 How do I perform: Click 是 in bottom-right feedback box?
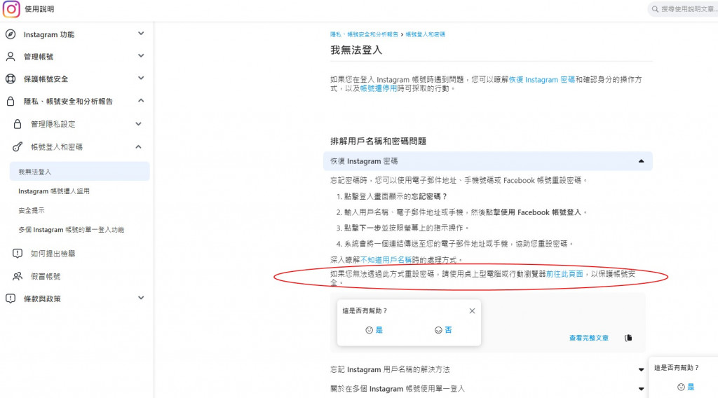click(691, 387)
